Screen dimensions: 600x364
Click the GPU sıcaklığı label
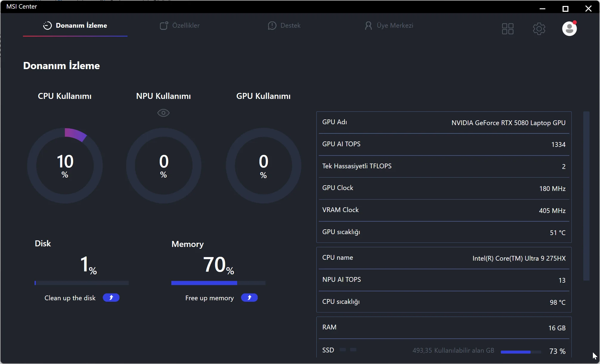click(341, 232)
